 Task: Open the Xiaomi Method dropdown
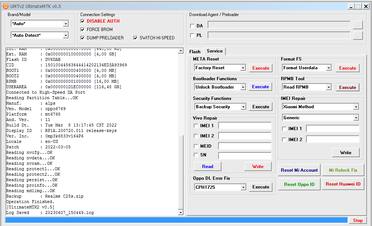coord(356,107)
